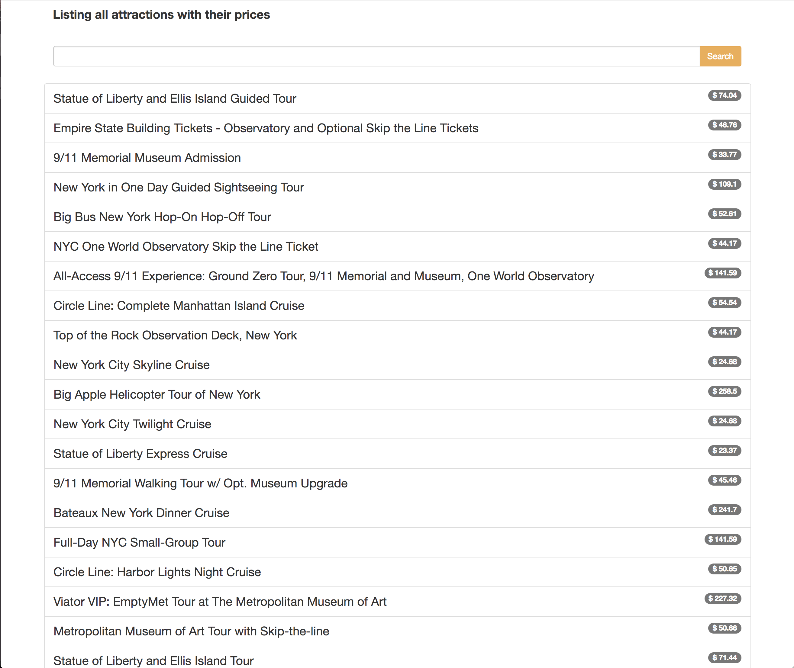The width and height of the screenshot is (794, 668).
Task: Choose New York in One Day Guided Sightseeing Tour
Action: 179,187
